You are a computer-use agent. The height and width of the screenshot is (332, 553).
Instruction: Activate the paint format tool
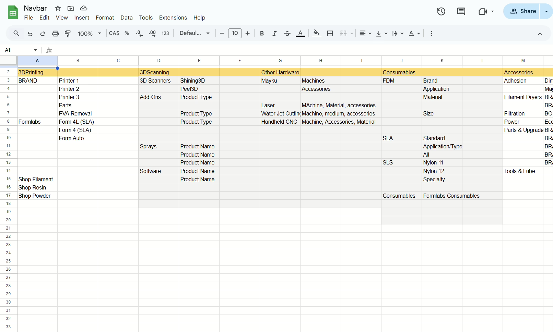coord(68,34)
